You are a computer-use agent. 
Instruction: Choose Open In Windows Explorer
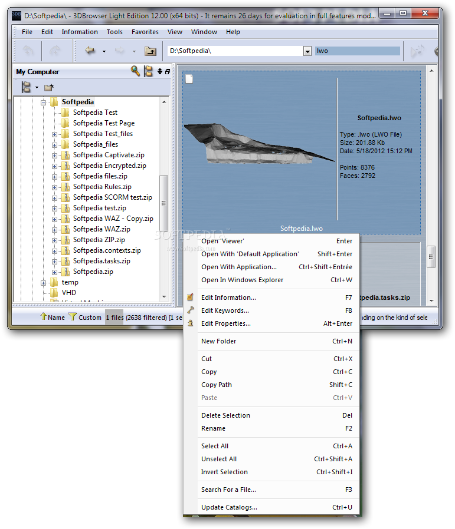pyautogui.click(x=271, y=280)
